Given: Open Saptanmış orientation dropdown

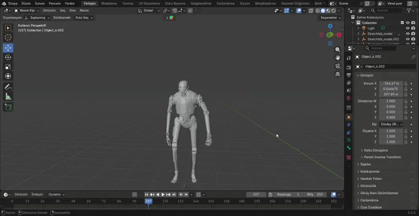Looking at the screenshot, I should [37, 18].
